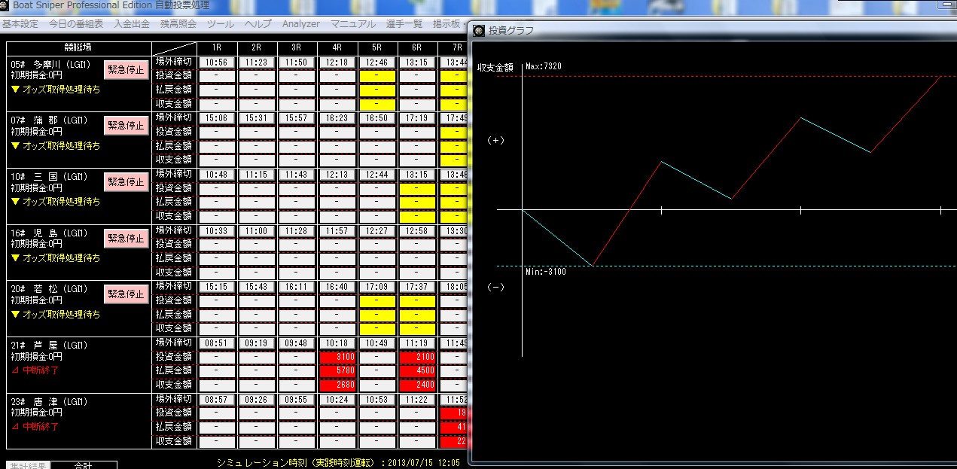Click the 4R column header
Viewport: 957px width, 469px height.
[x=337, y=49]
